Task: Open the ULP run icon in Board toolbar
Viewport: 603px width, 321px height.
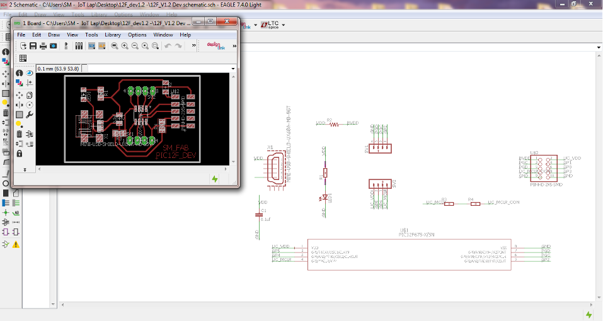Action: (x=102, y=46)
